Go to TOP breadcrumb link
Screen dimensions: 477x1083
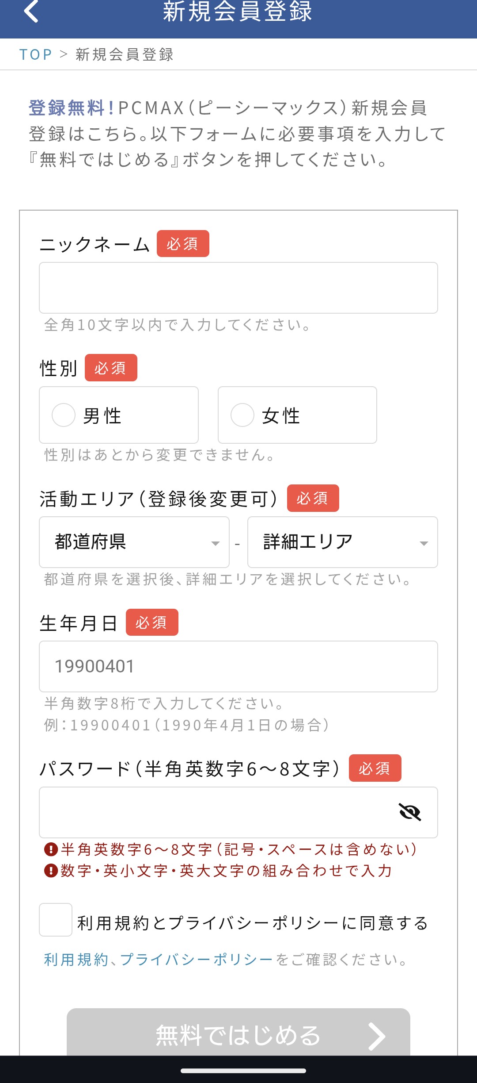point(36,54)
